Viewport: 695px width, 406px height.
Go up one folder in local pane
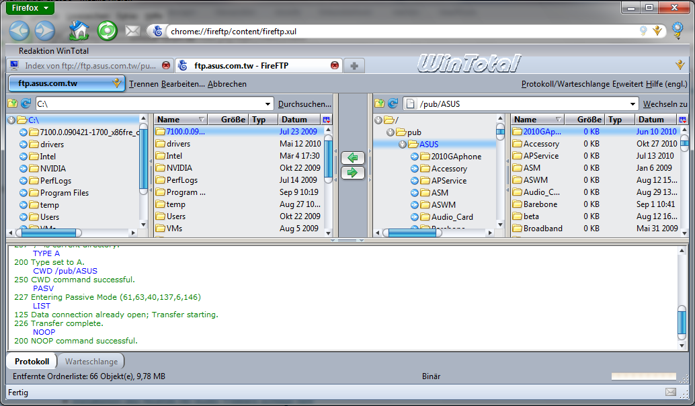tap(12, 104)
